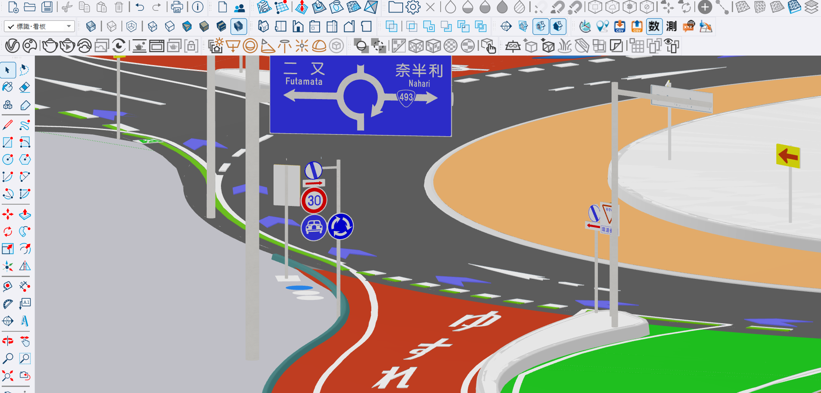Add a V-Ray dome light
The width and height of the screenshot is (821, 393).
pyautogui.click(x=319, y=46)
